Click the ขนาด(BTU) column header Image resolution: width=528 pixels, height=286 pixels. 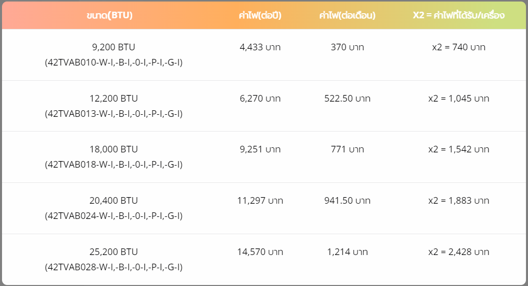(109, 15)
